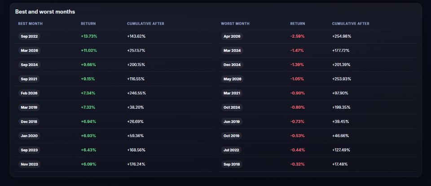Click the Sep 2018 worst month pill
This screenshot has width=431, height=186.
click(x=232, y=164)
